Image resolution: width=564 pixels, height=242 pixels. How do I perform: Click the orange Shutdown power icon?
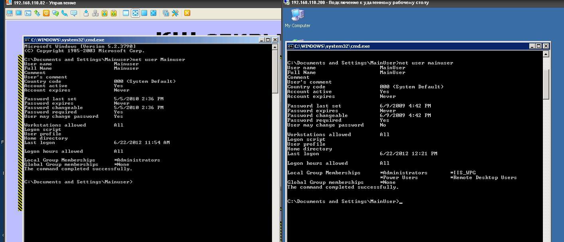coord(46,13)
